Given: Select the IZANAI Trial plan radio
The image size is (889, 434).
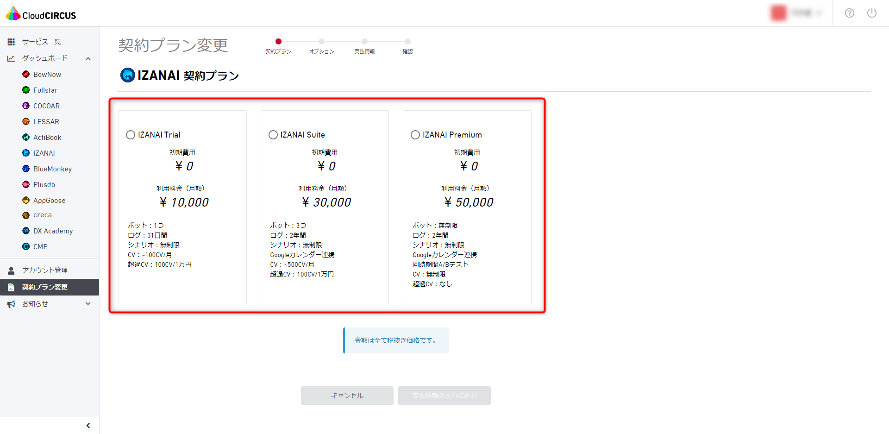Looking at the screenshot, I should [x=131, y=135].
